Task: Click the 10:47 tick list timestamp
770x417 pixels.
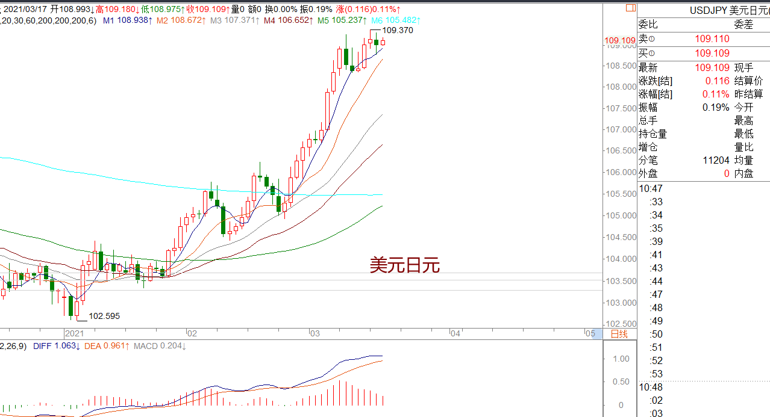Action: (651, 188)
